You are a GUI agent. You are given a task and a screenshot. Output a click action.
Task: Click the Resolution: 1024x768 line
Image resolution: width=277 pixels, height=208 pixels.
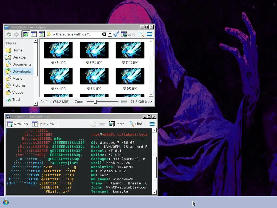coord(113,167)
